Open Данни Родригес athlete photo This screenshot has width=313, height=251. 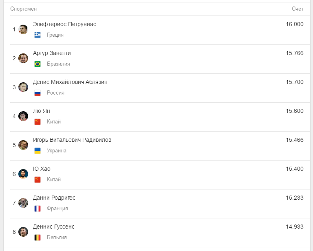[23, 203]
